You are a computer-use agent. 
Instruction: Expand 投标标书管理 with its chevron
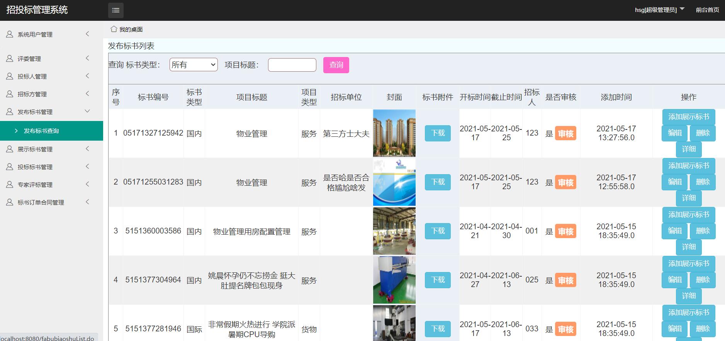pos(87,166)
